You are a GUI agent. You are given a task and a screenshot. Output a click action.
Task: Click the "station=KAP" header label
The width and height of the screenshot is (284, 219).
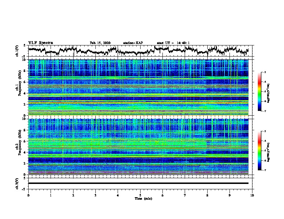(x=133, y=43)
